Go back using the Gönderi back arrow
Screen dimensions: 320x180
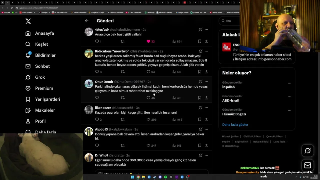click(x=87, y=21)
